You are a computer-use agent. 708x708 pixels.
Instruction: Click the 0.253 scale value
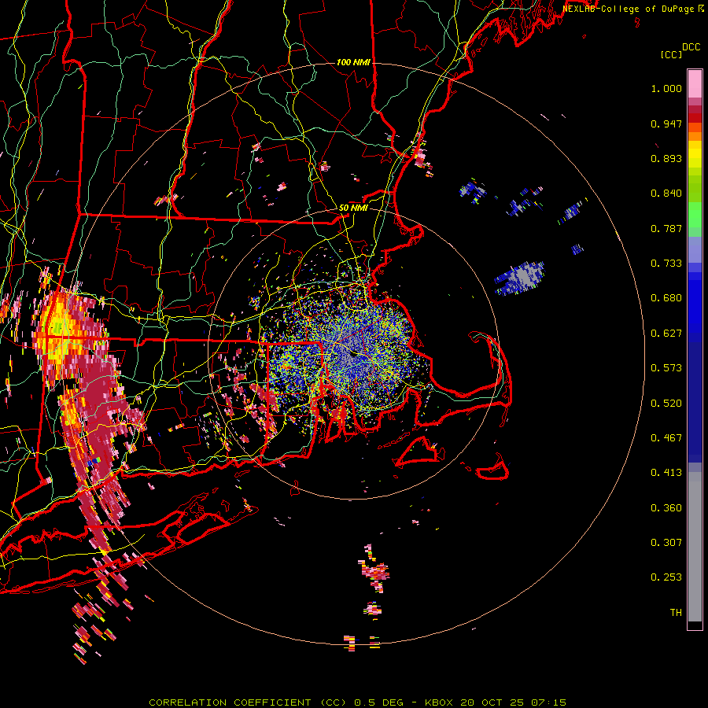coord(666,577)
